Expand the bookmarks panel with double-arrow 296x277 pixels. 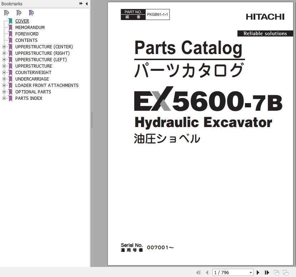81,4
